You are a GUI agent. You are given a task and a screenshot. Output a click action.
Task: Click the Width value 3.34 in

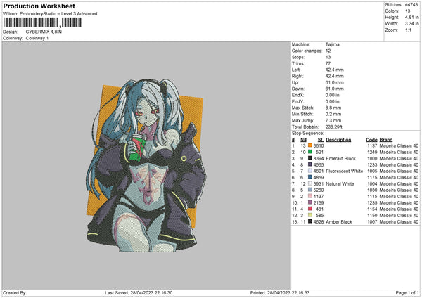[411, 24]
